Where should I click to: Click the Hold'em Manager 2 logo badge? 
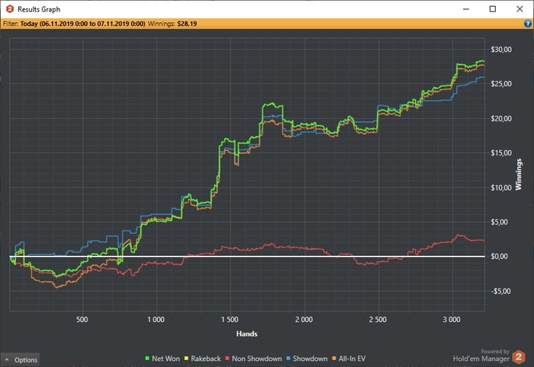[518, 356]
